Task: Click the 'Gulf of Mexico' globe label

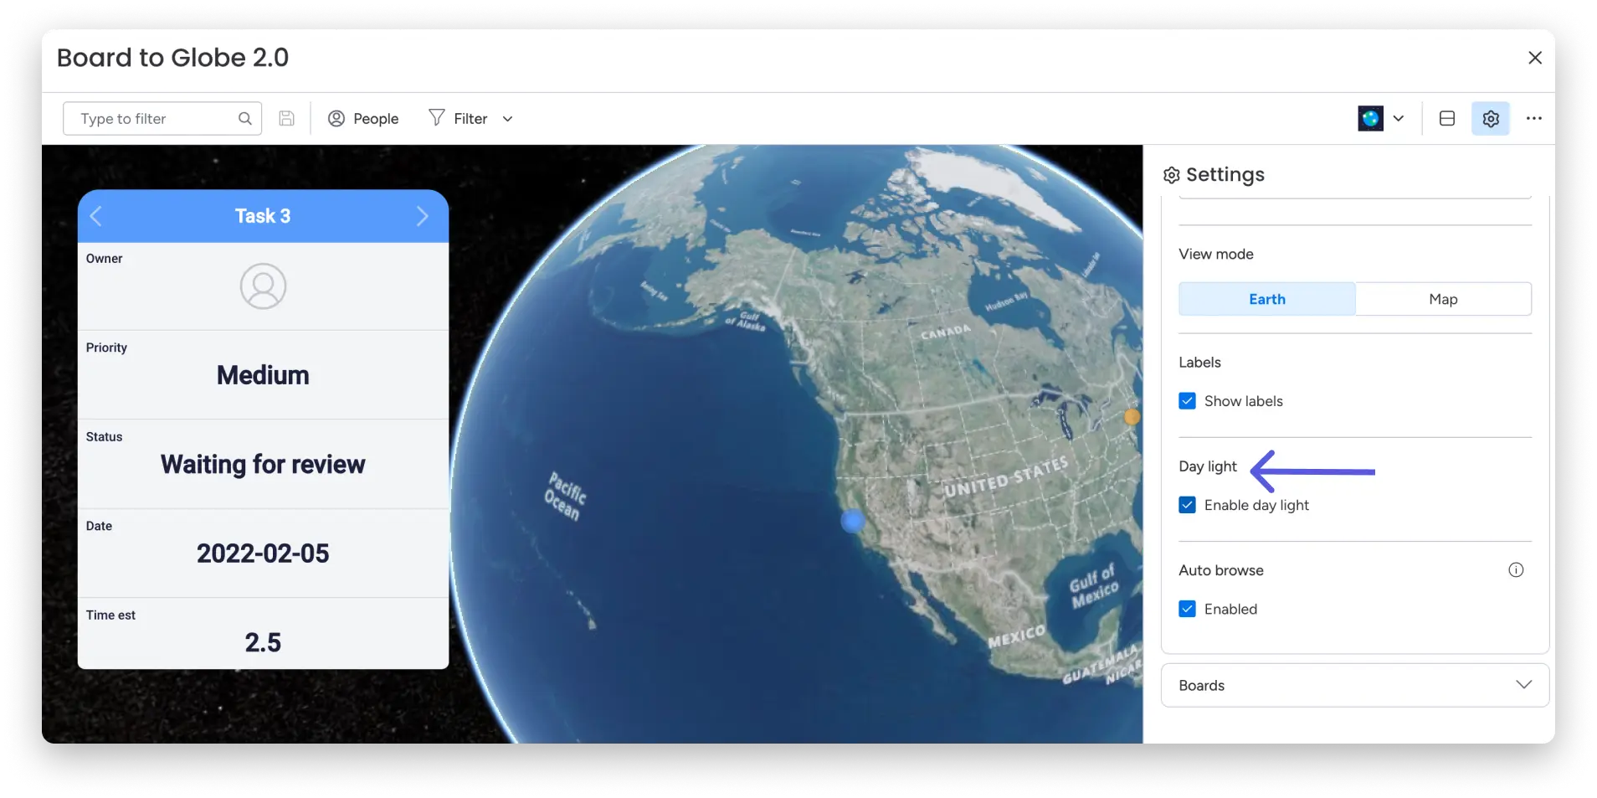Action: coord(1093,585)
